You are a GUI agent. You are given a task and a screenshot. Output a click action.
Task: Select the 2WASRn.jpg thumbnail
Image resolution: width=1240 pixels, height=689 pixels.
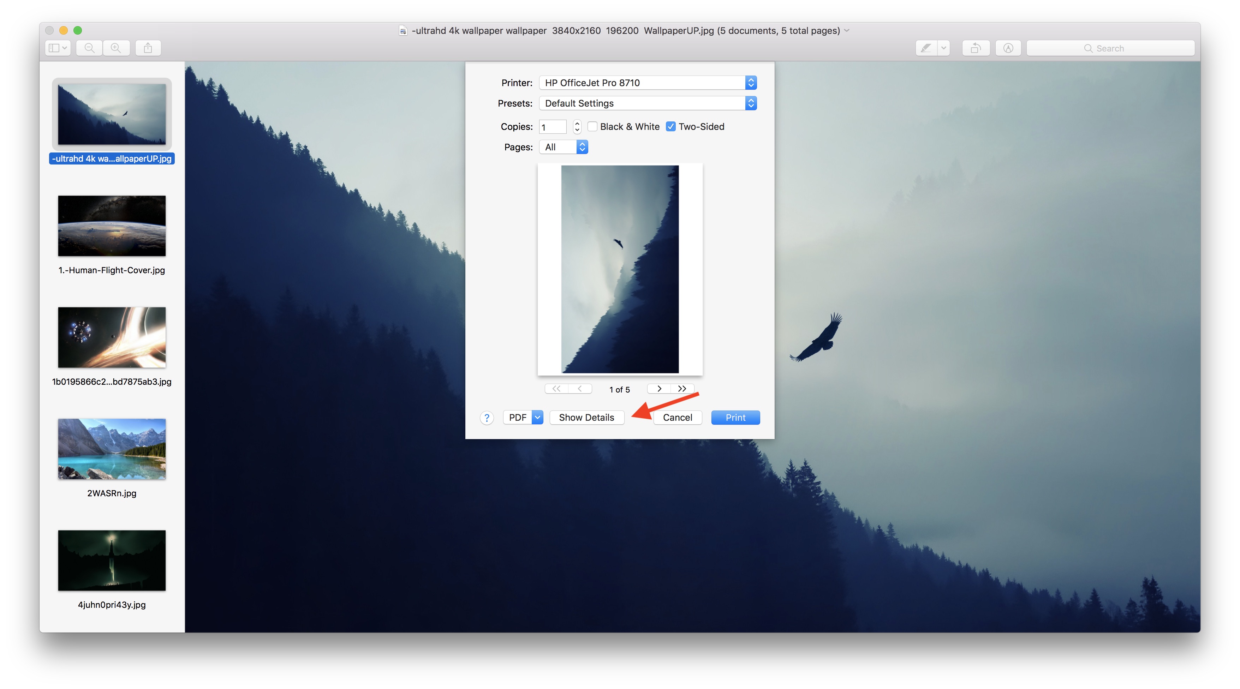point(112,449)
